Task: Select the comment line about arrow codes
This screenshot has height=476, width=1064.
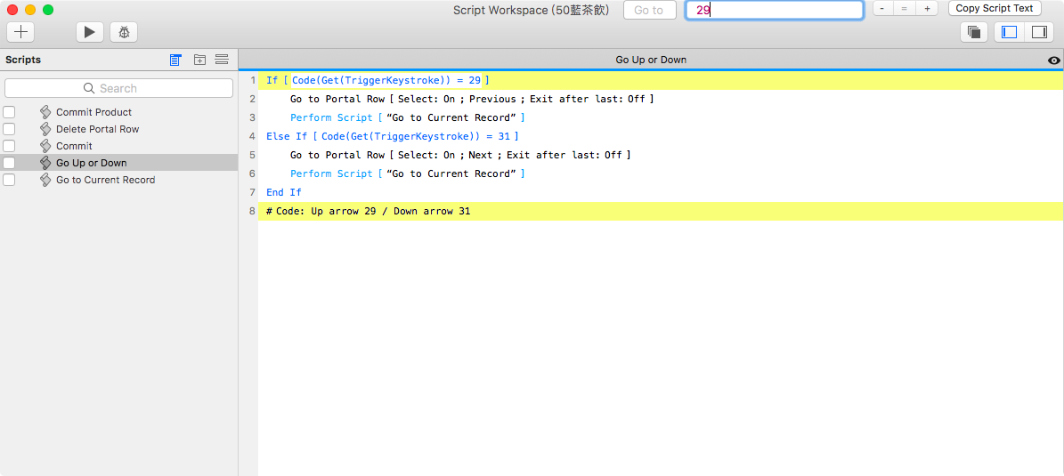Action: (661, 212)
